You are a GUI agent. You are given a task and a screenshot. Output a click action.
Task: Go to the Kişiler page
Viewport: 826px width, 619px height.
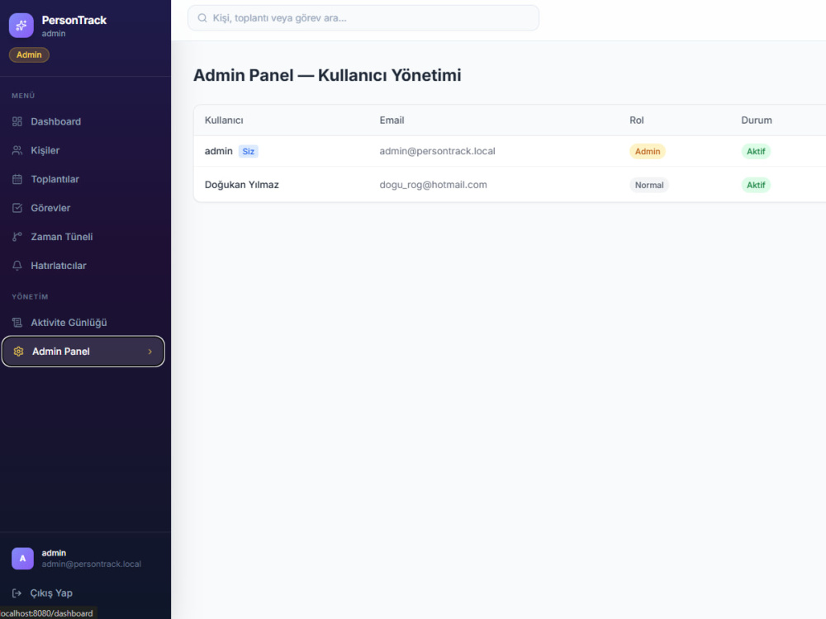[83, 150]
